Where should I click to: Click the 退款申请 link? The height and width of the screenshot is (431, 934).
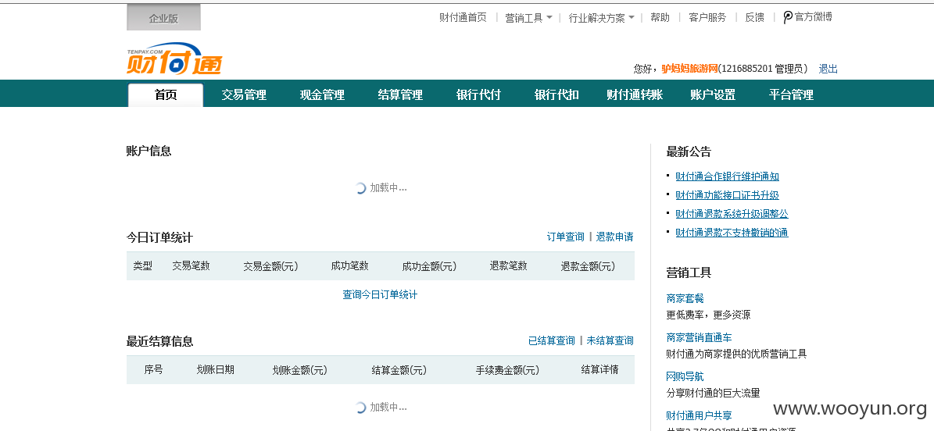coord(615,237)
